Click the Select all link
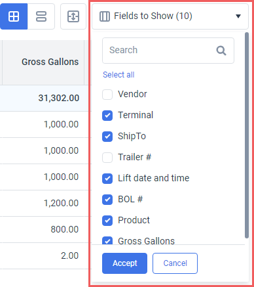 (x=118, y=75)
